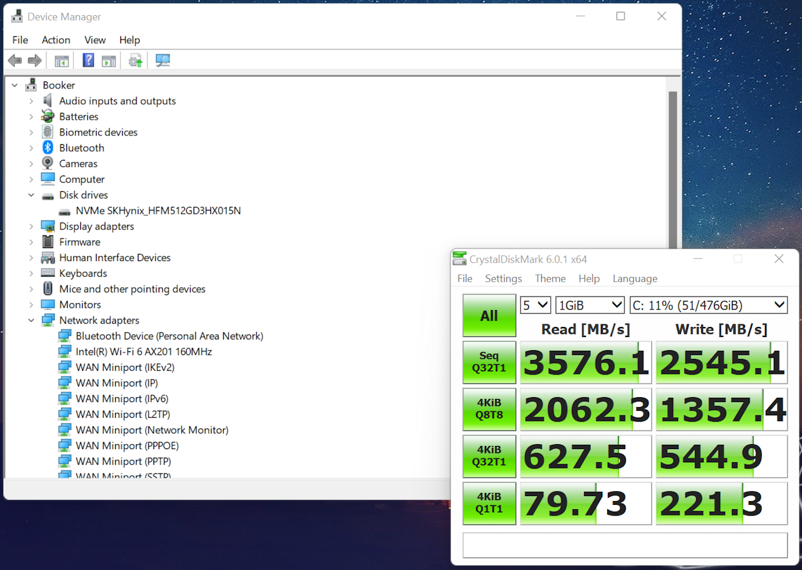Click the Intel Wi-Fi 6 AX201 adapter icon
The width and height of the screenshot is (802, 570).
coord(65,351)
